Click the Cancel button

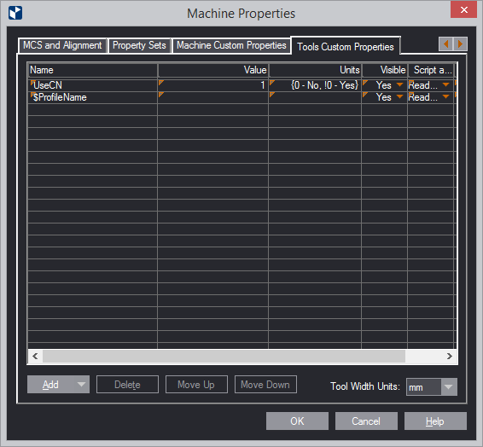coord(366,421)
